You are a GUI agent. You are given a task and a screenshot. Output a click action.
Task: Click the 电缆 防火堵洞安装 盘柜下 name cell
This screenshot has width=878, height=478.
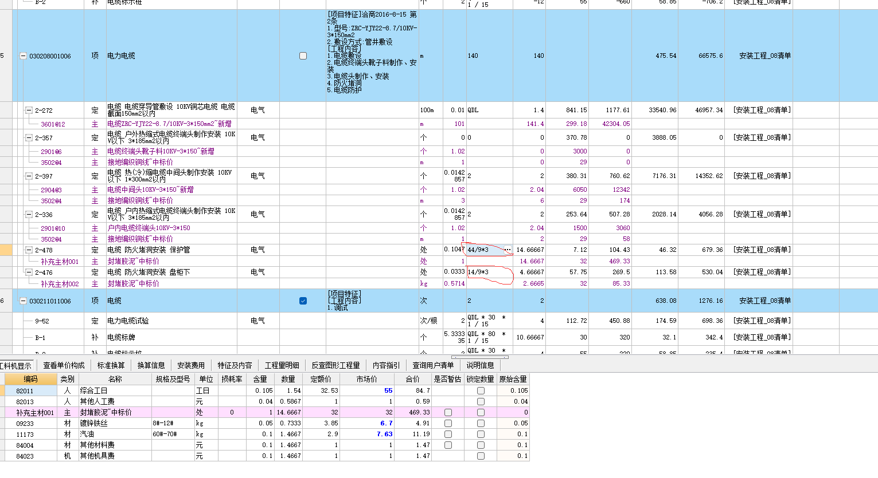point(171,272)
